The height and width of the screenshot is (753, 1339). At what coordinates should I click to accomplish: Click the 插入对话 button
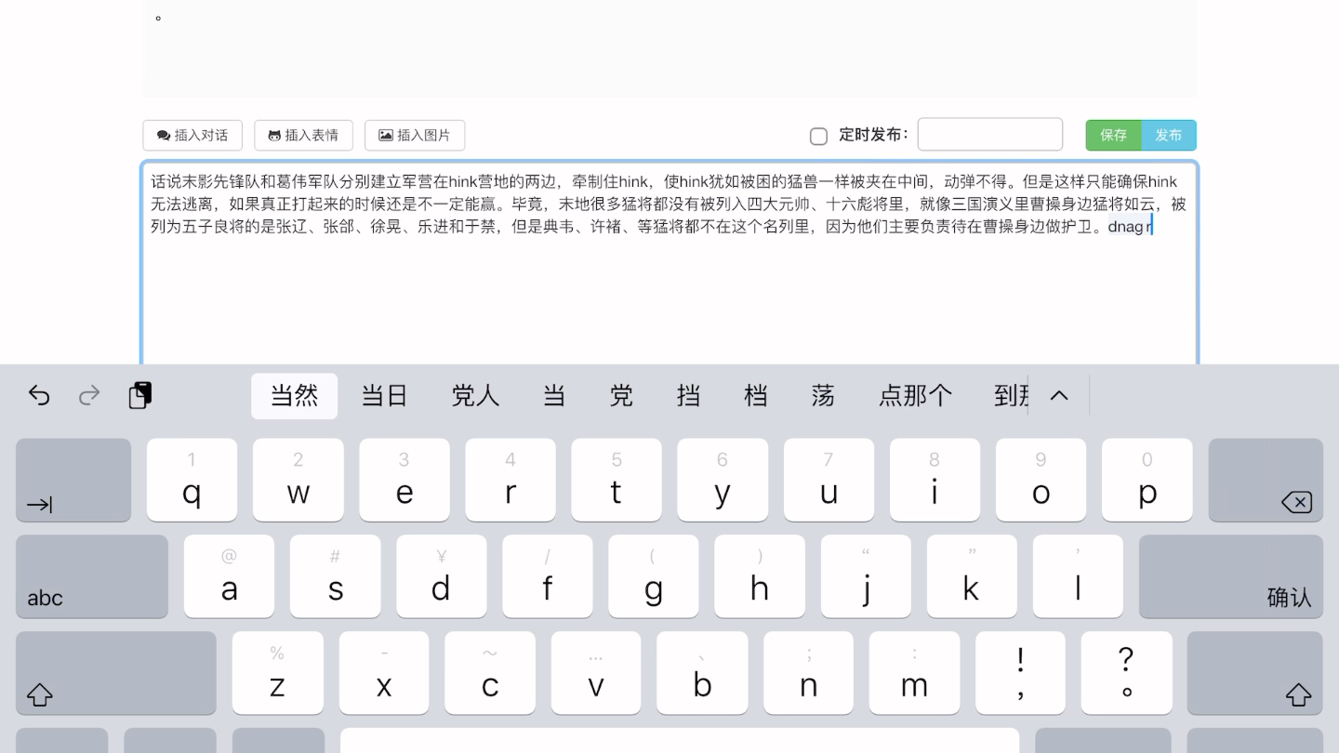192,135
